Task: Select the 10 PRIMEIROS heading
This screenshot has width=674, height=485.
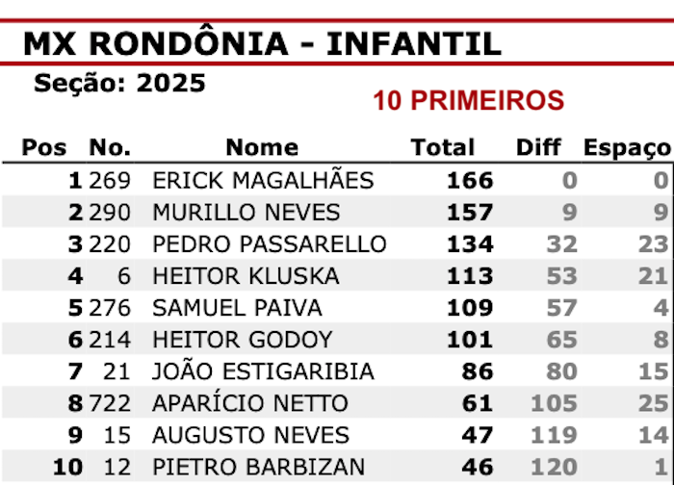Action: (x=468, y=100)
